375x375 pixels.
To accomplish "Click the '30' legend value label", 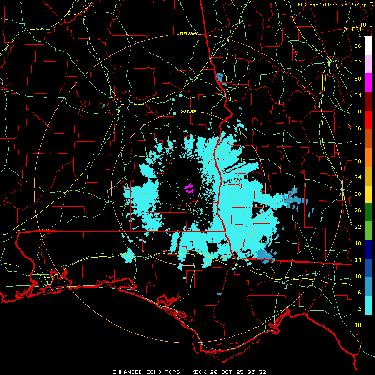I will [358, 194].
